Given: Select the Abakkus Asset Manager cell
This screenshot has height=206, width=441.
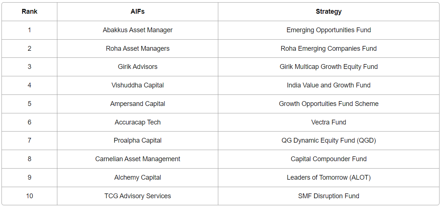Looking at the screenshot, I should [138, 30].
